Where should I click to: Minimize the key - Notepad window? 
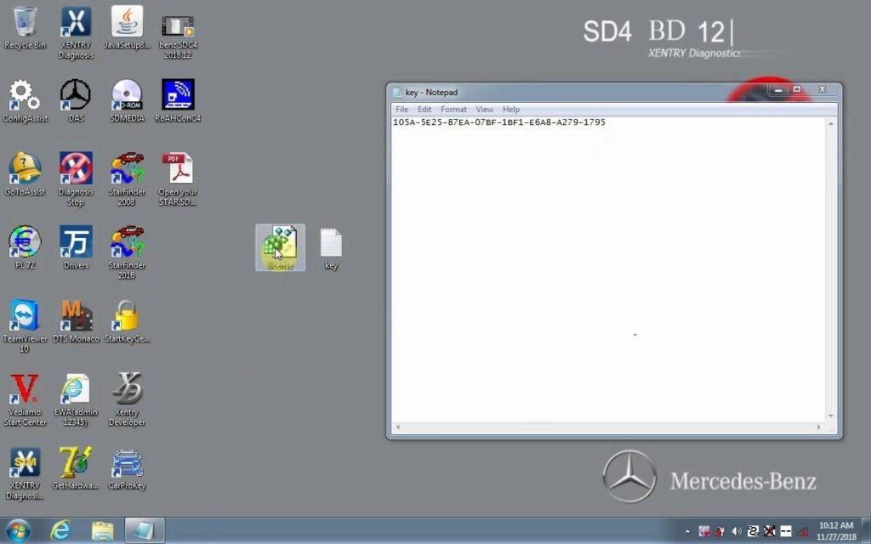[778, 90]
